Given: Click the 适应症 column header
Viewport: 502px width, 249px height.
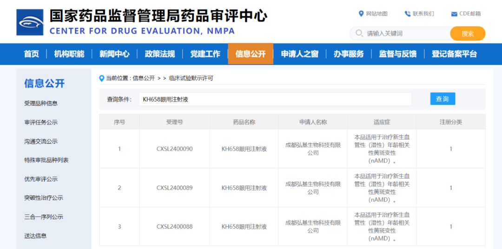Looking at the screenshot, I should [x=382, y=122].
